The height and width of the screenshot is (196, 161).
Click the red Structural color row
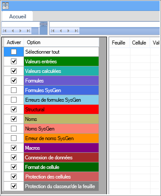click(61, 110)
